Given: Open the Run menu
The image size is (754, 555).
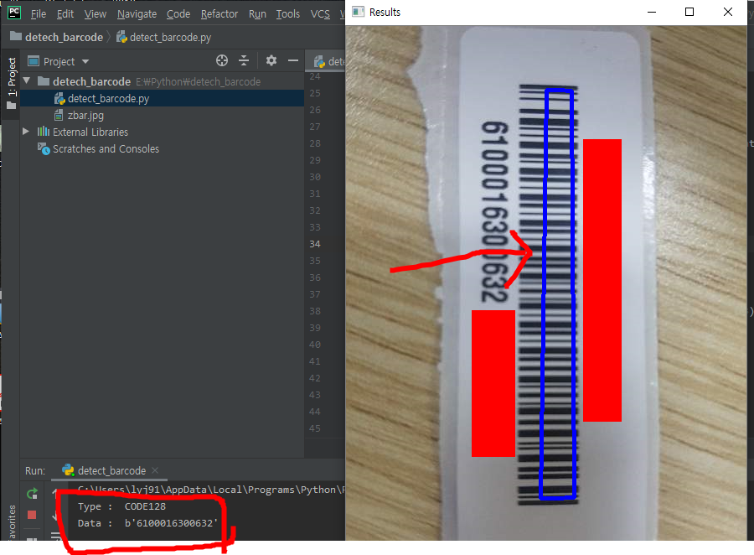Looking at the screenshot, I should [x=257, y=13].
